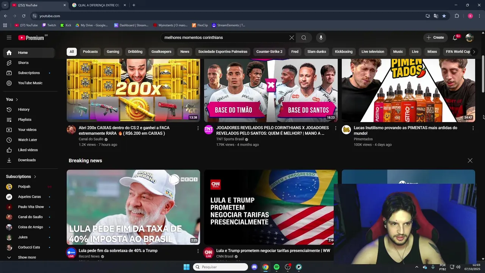This screenshot has width=485, height=273.
Task: Open the account avatar menu
Action: tap(469, 38)
